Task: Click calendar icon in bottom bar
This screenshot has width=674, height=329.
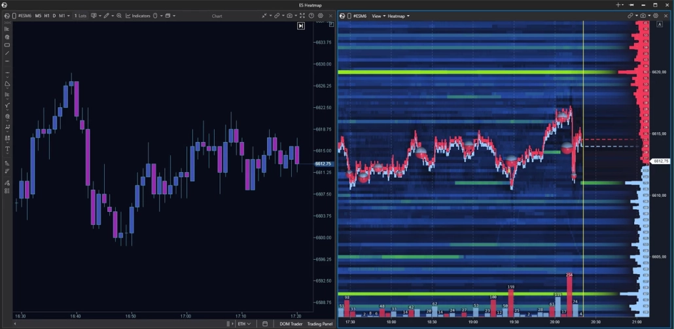Action: pos(265,324)
